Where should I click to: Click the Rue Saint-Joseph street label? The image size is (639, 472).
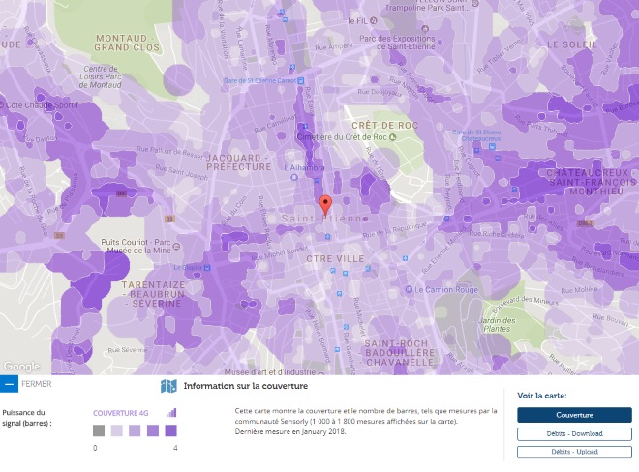pyautogui.click(x=181, y=173)
